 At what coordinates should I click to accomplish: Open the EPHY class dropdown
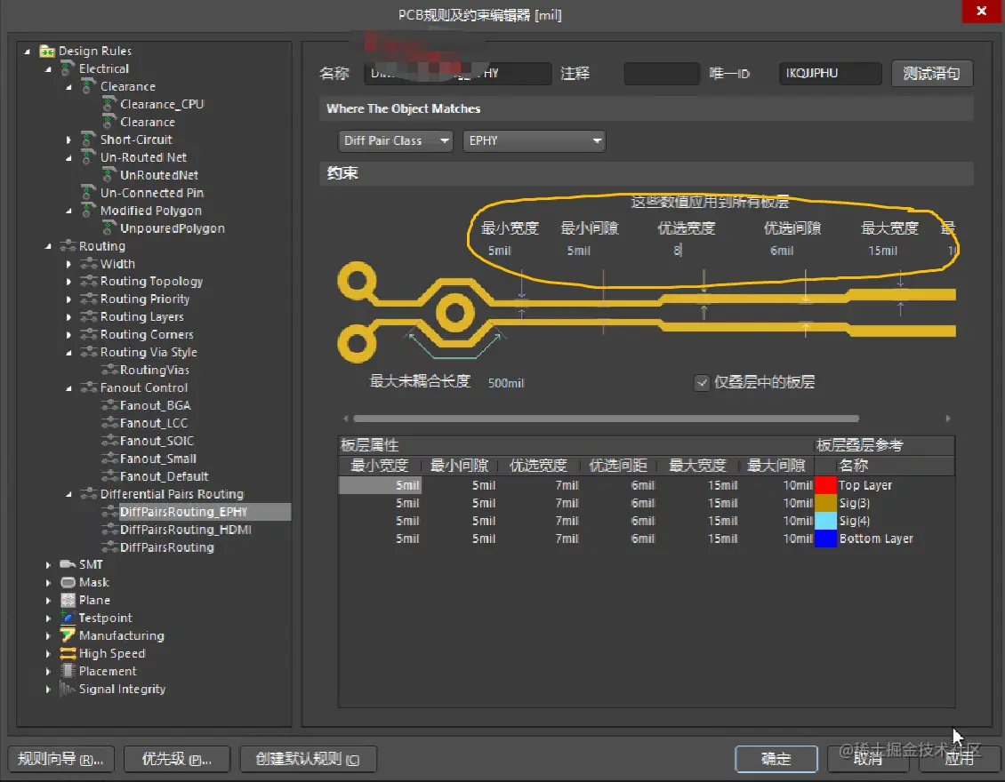tap(534, 141)
